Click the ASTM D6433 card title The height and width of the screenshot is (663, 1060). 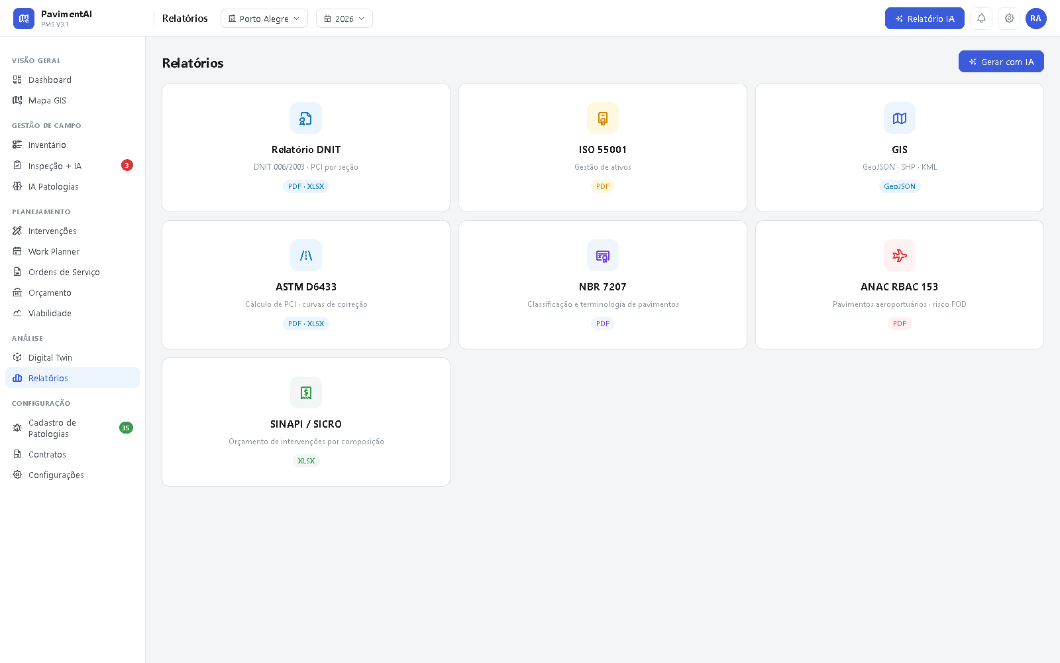306,287
